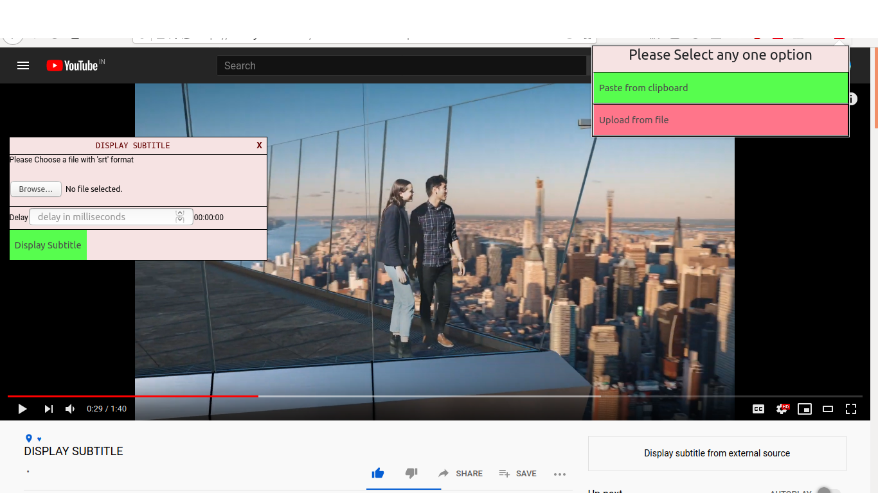The image size is (878, 493).
Task: Click Browse… to pick an srt file
Action: (x=36, y=189)
